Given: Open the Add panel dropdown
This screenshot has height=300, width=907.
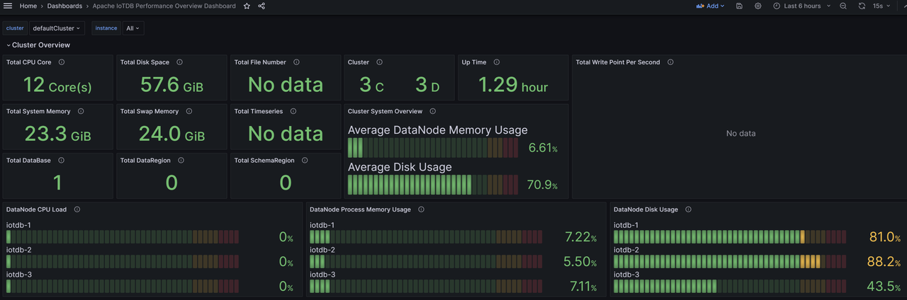Looking at the screenshot, I should [711, 6].
